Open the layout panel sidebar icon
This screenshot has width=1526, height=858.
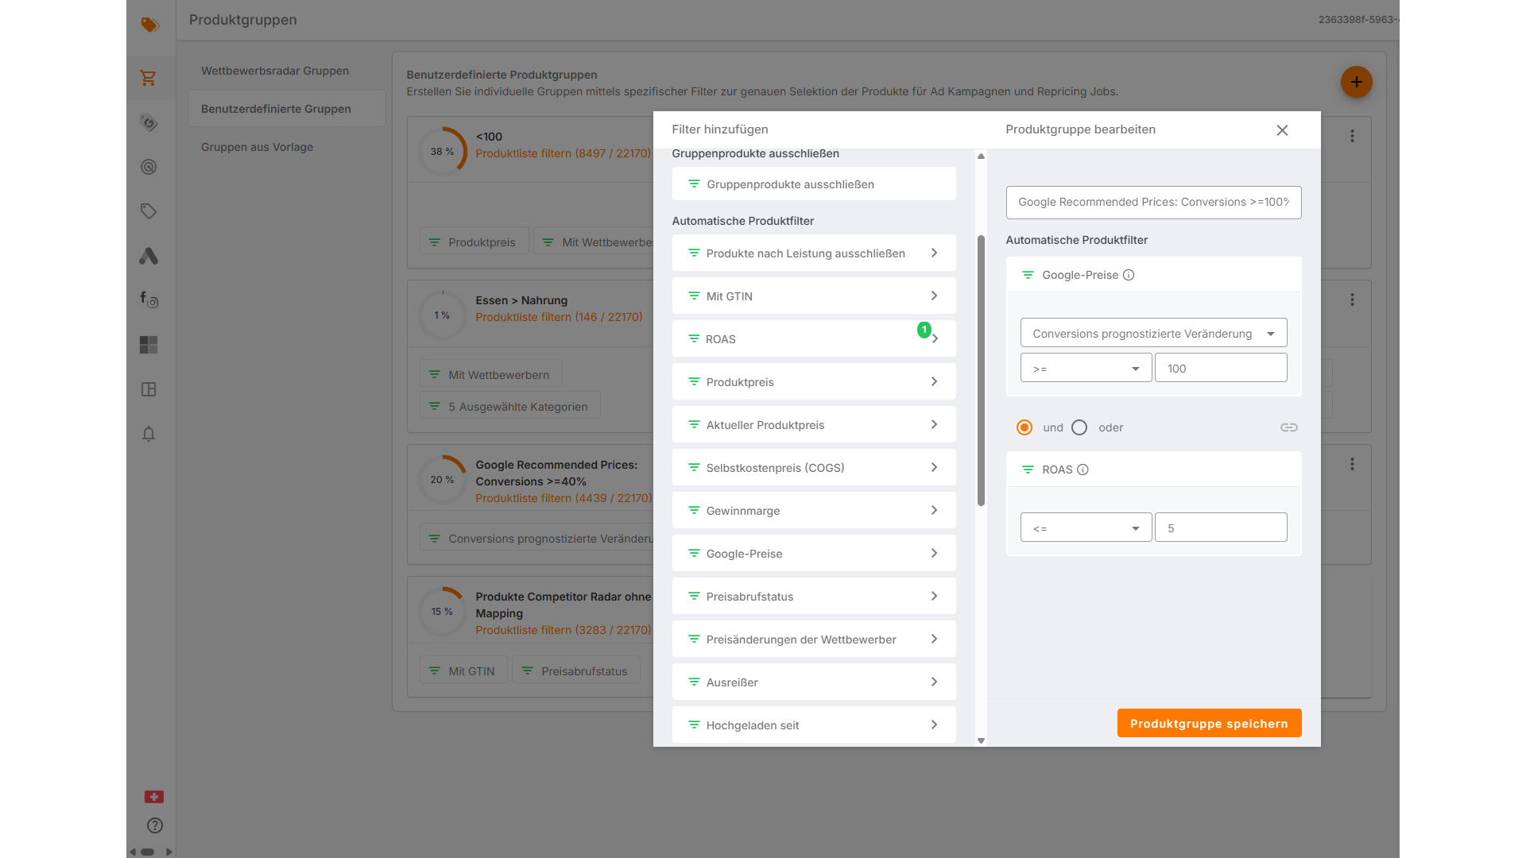tap(149, 389)
